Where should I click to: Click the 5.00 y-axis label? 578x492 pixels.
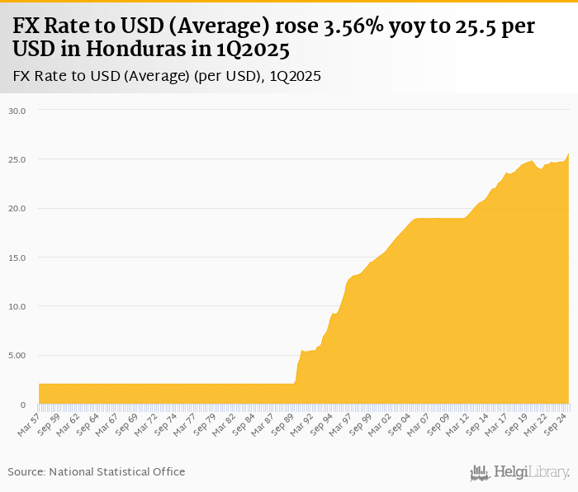(x=17, y=356)
